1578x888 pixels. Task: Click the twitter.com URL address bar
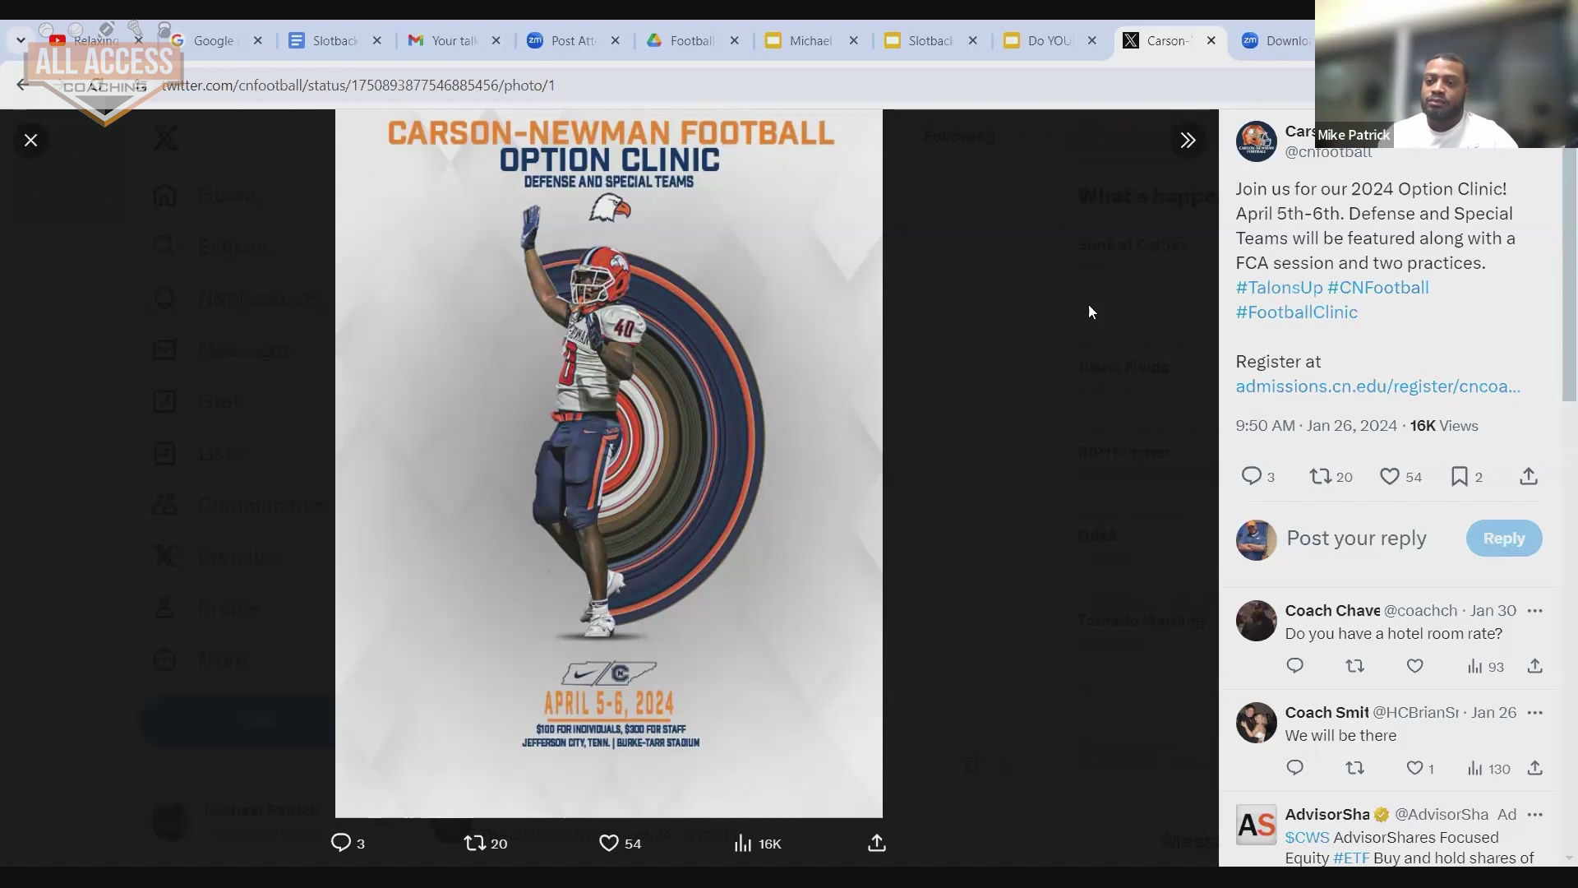[x=358, y=86]
